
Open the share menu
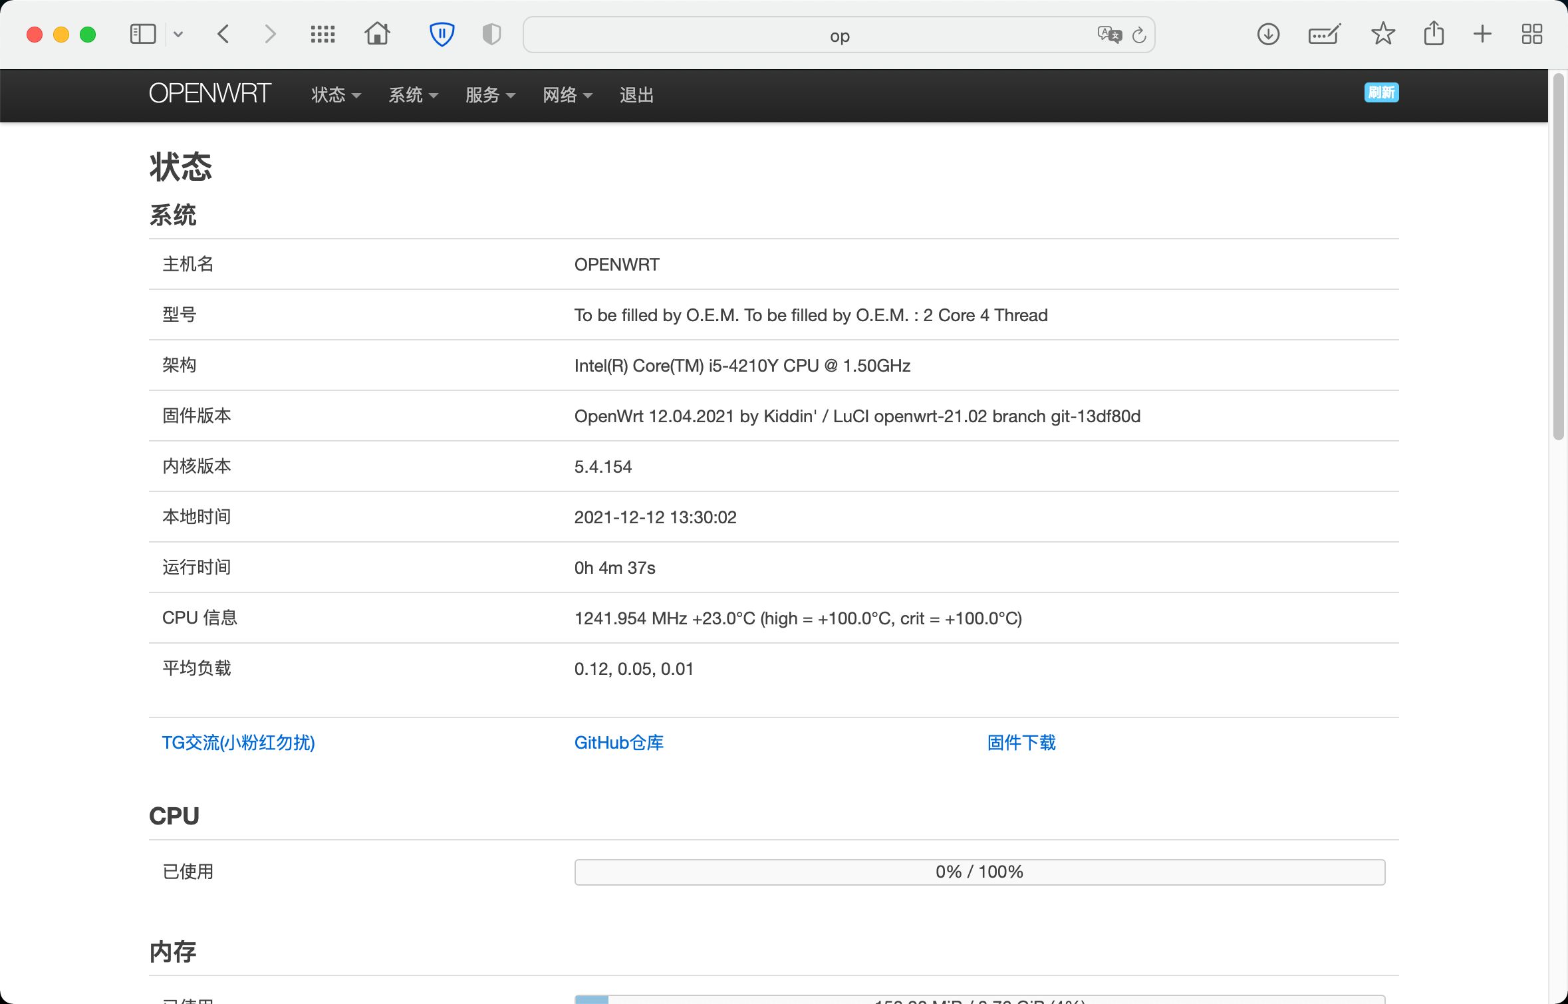pos(1434,33)
